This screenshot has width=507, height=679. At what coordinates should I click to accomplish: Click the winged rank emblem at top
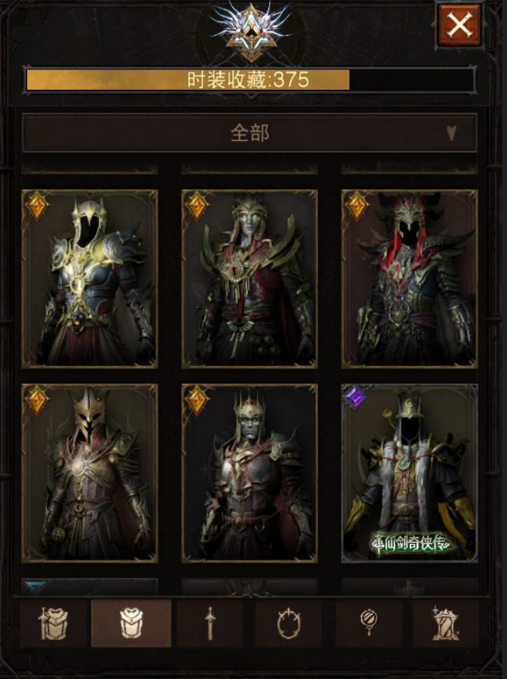point(250,31)
